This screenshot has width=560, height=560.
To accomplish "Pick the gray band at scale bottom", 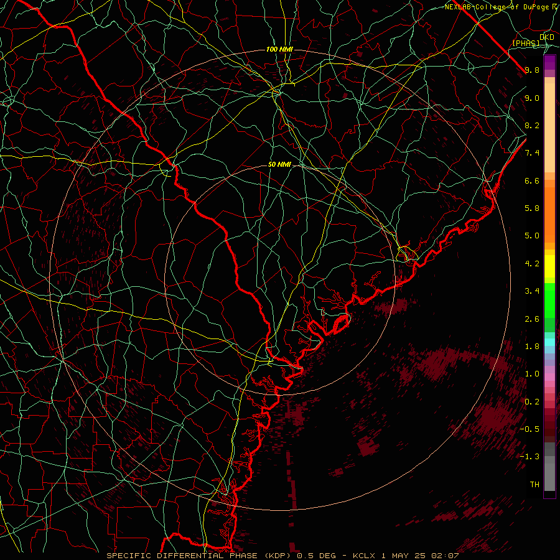I will (549, 477).
